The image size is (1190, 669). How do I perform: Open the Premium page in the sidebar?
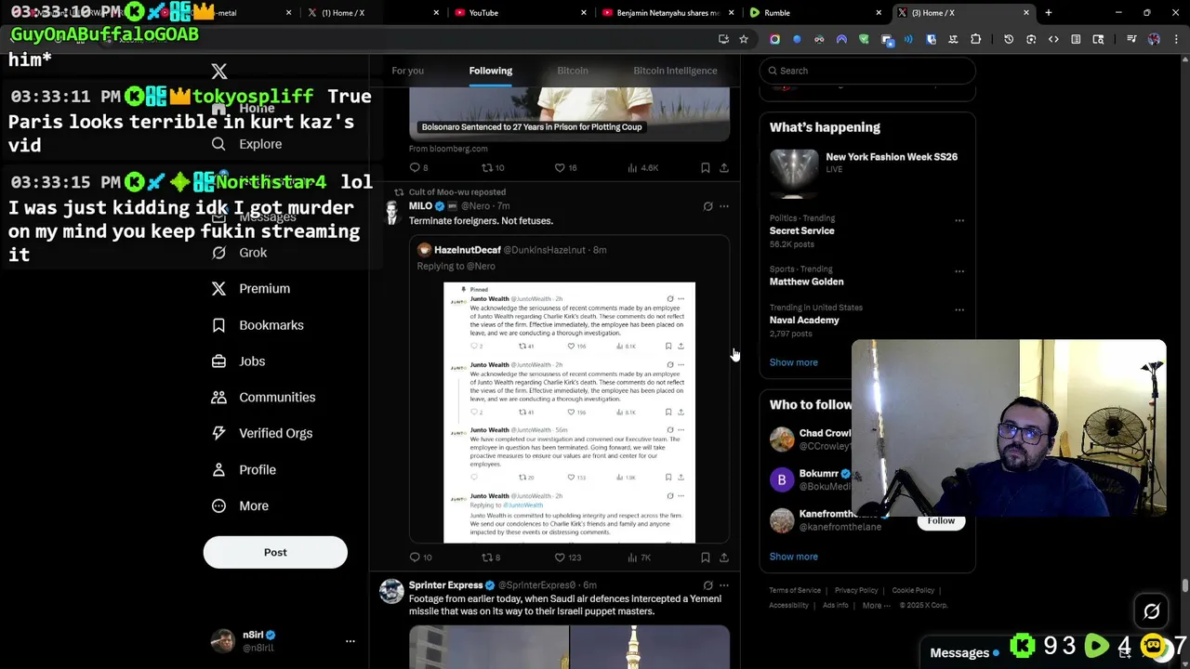point(251,289)
